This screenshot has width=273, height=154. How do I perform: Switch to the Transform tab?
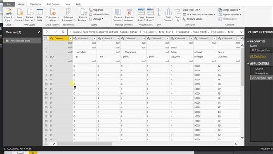pos(35,4)
